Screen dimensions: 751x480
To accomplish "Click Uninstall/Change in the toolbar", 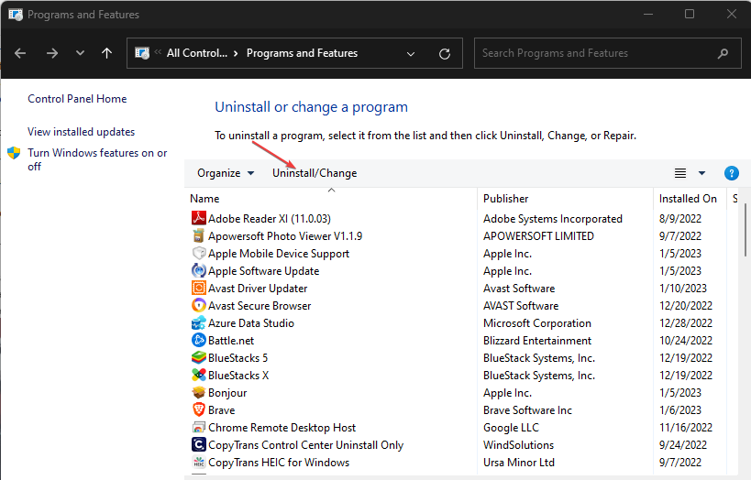I will [x=315, y=173].
